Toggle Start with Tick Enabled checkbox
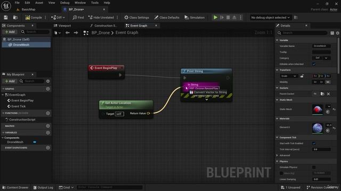Viewport: 341px width, 191px height. pos(314,143)
